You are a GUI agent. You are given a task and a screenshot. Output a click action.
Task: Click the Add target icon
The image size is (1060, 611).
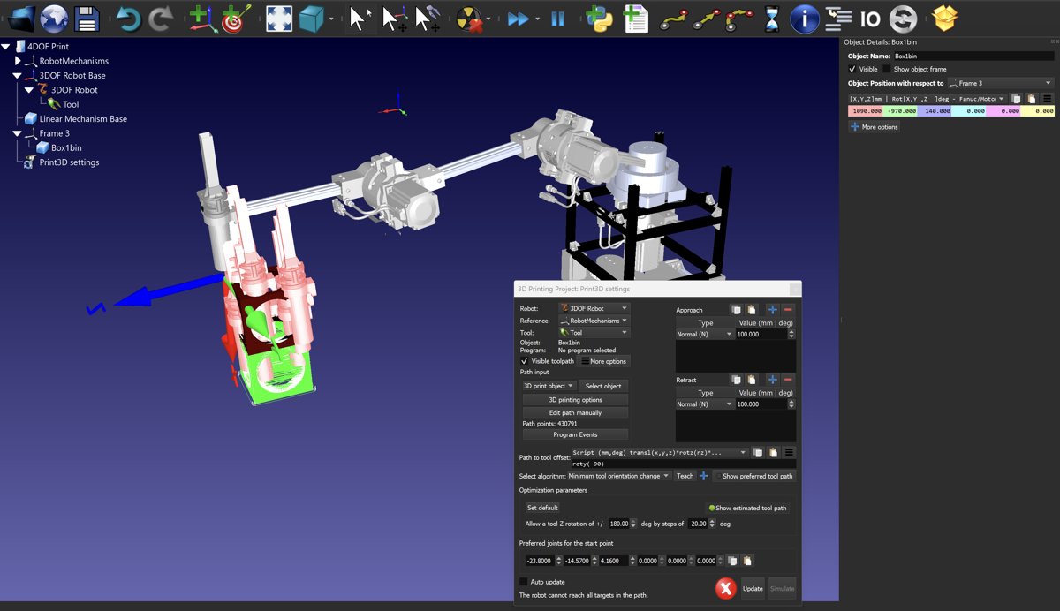click(236, 19)
